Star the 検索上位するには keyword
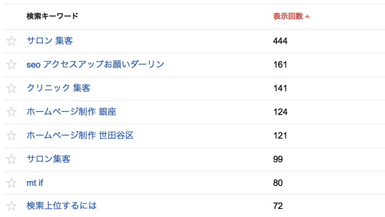385x217 pixels. (11, 206)
